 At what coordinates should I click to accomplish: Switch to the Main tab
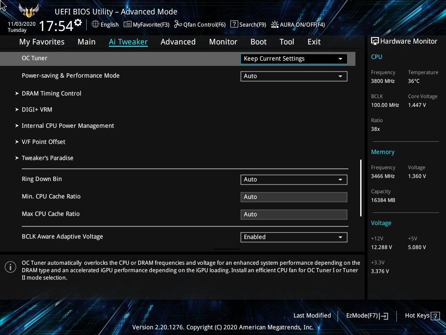(87, 42)
